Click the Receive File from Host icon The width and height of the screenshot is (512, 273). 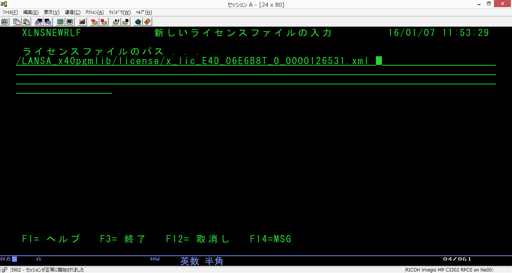[x=48, y=22]
